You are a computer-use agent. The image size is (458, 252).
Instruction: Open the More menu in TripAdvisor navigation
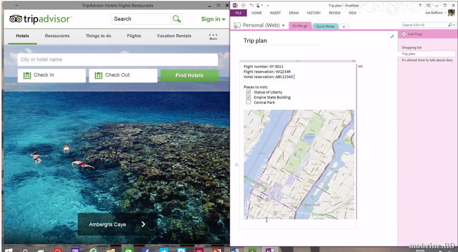[x=213, y=36]
